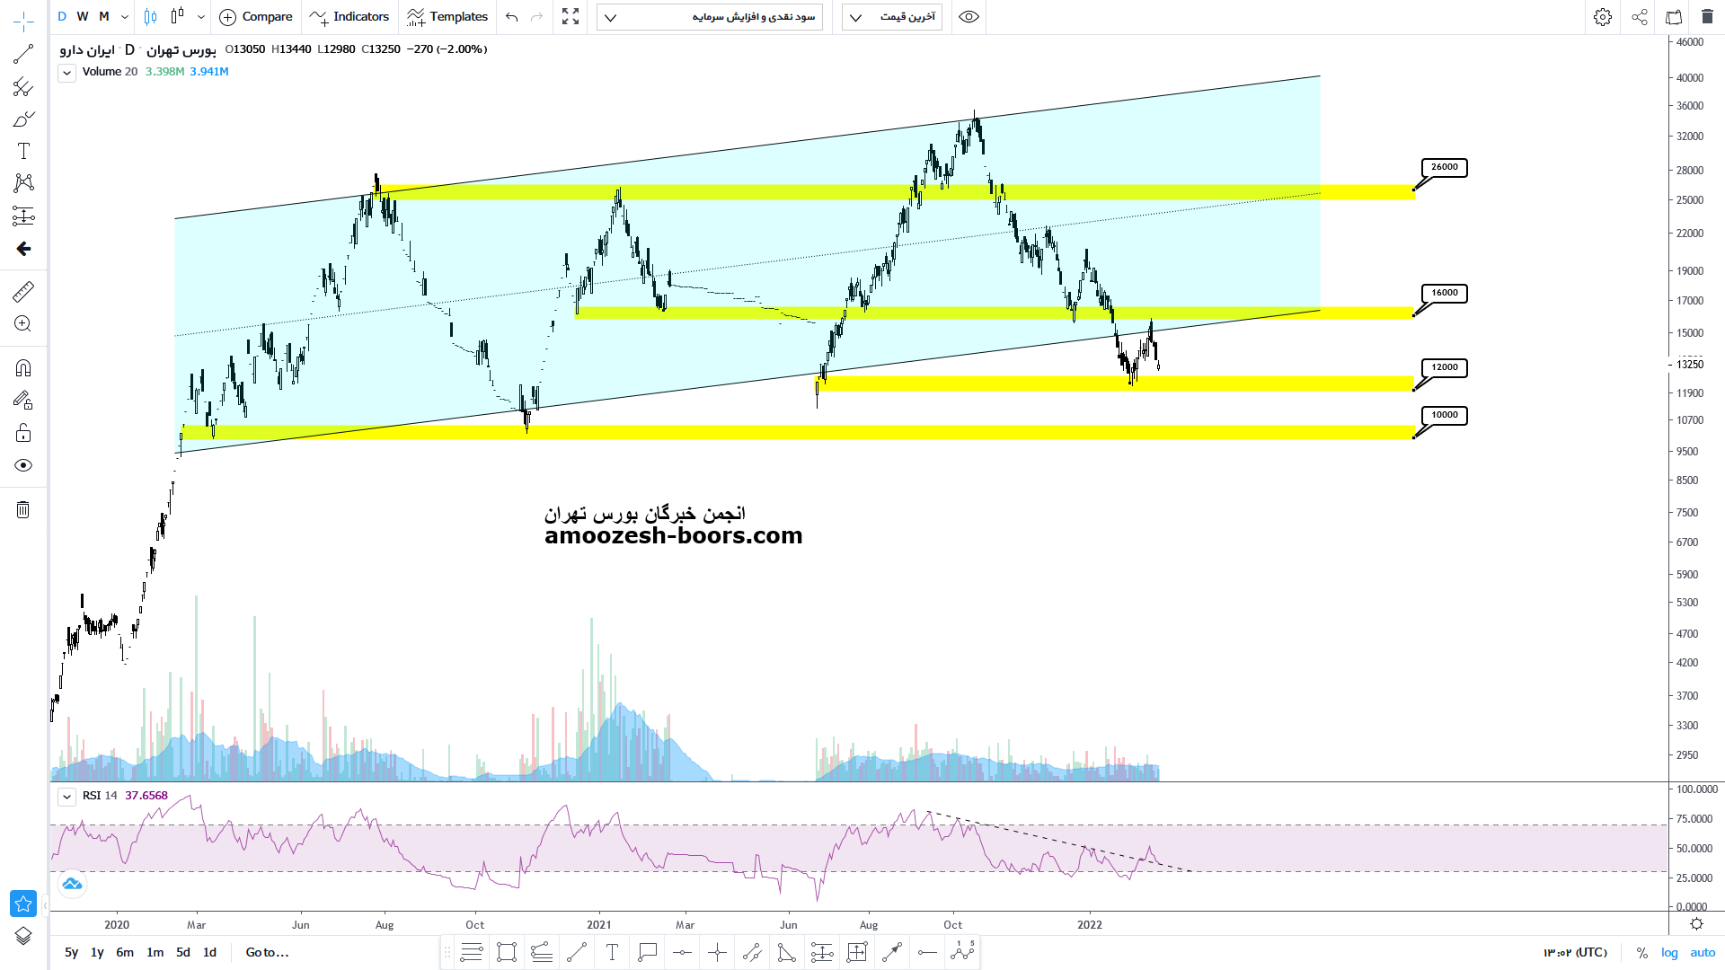Toggle hide all drawings eye icon
This screenshot has width=1725, height=970.
click(x=23, y=465)
